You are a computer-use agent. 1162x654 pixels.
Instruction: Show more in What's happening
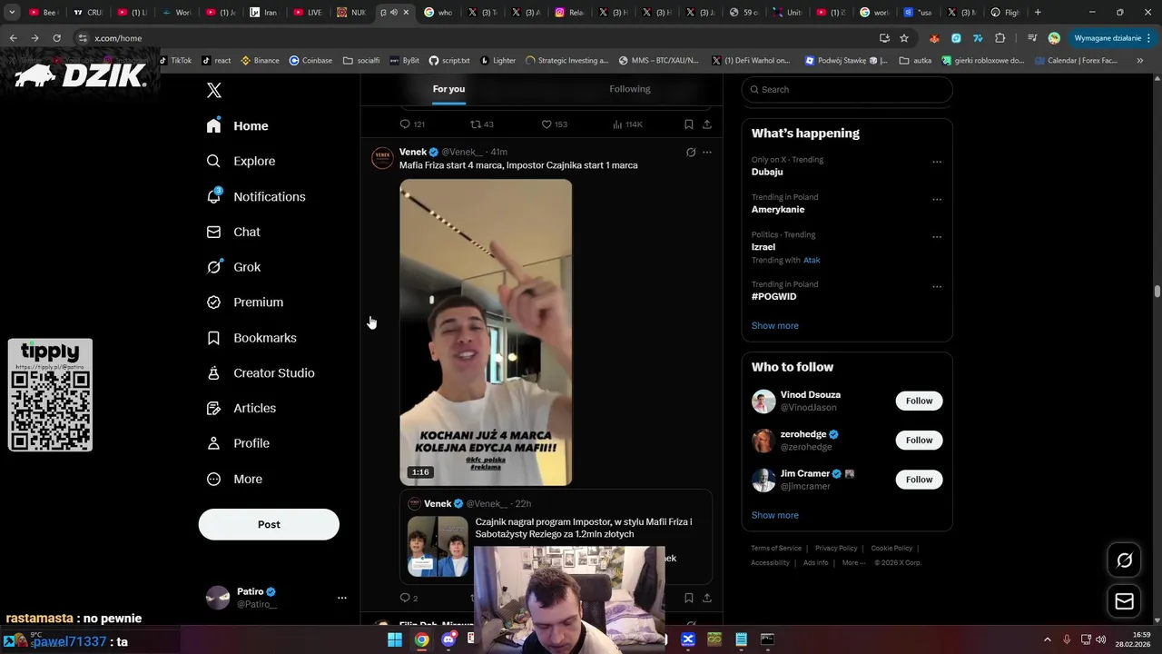775,325
